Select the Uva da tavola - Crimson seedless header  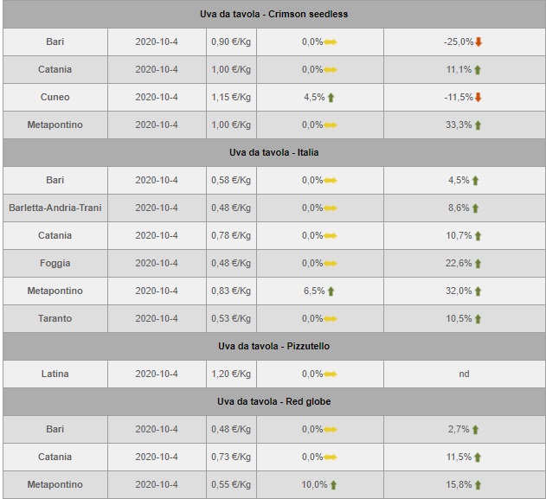point(273,14)
